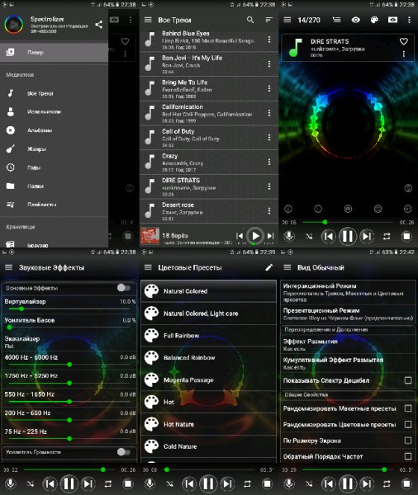
Task: Adjust the 4000 Hz - 6000 Hz band slider
Action: coord(69,365)
